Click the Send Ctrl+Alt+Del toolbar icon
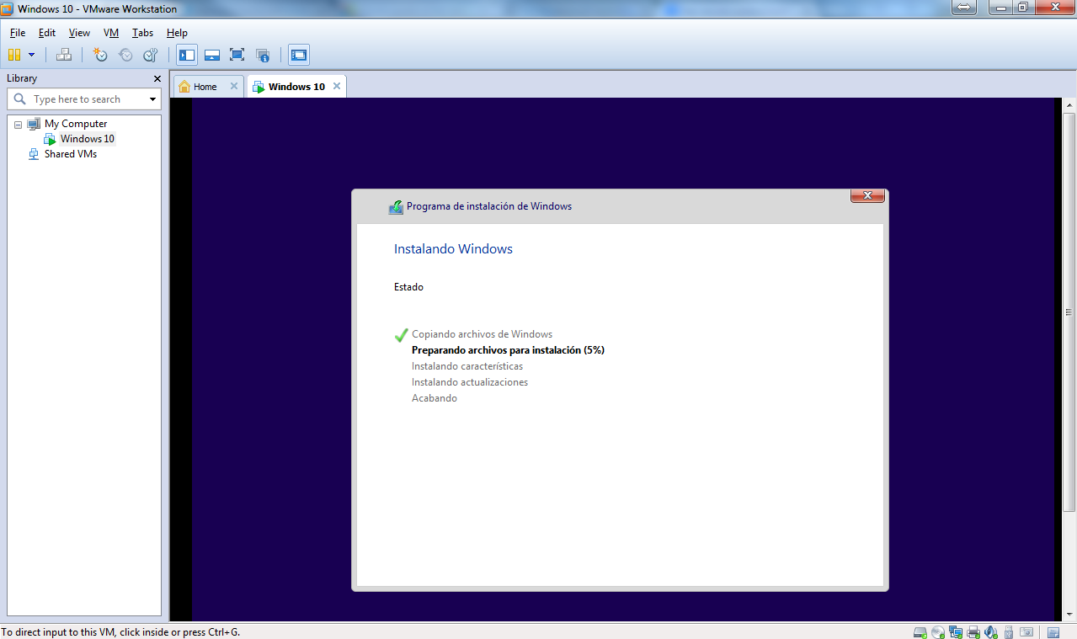The width and height of the screenshot is (1077, 639). 64,56
